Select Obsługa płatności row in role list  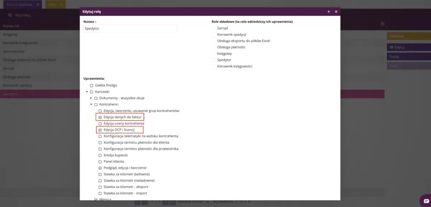[40, 77]
